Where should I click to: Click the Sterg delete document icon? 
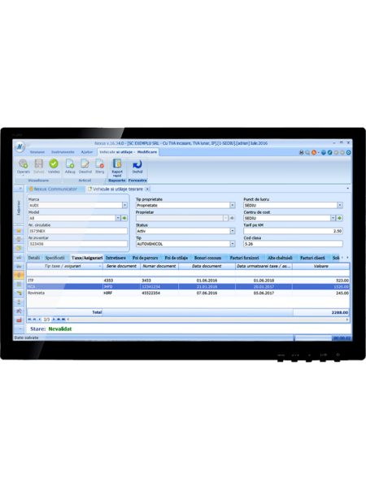(x=99, y=163)
